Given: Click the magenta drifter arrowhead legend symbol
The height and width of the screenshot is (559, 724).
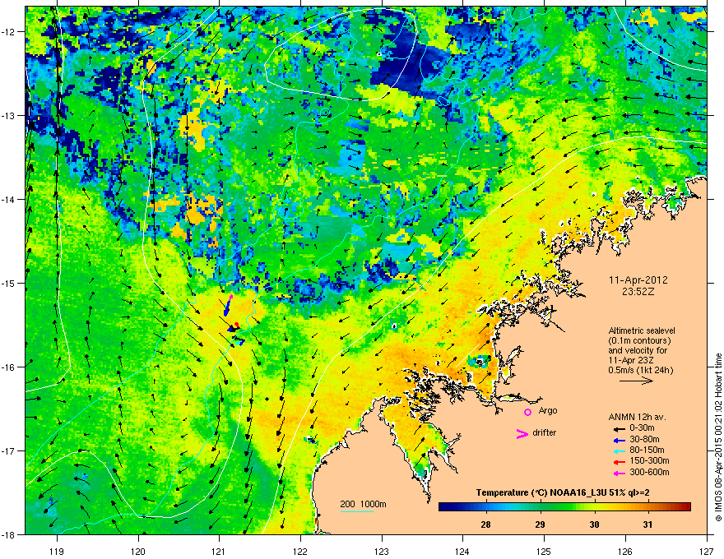Looking at the screenshot, I should click(x=522, y=433).
